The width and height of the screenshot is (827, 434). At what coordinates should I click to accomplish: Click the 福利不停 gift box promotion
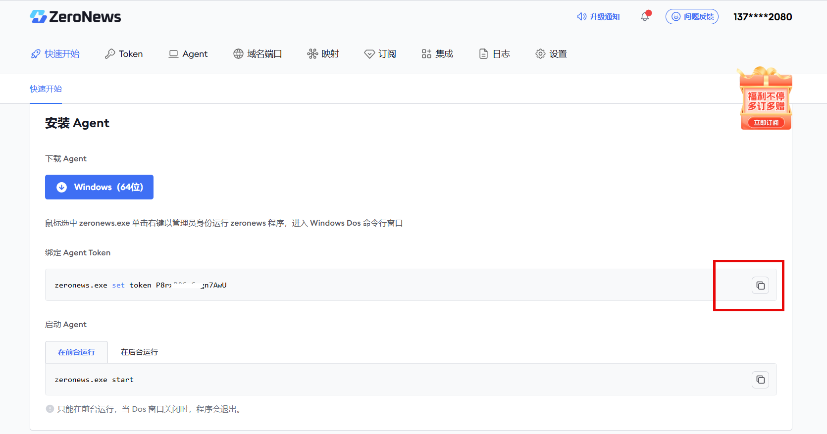(x=766, y=98)
